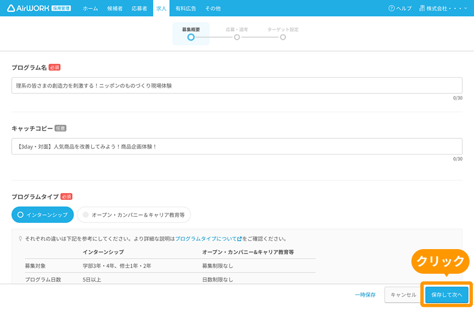Go to the 募集概要 step

click(191, 34)
